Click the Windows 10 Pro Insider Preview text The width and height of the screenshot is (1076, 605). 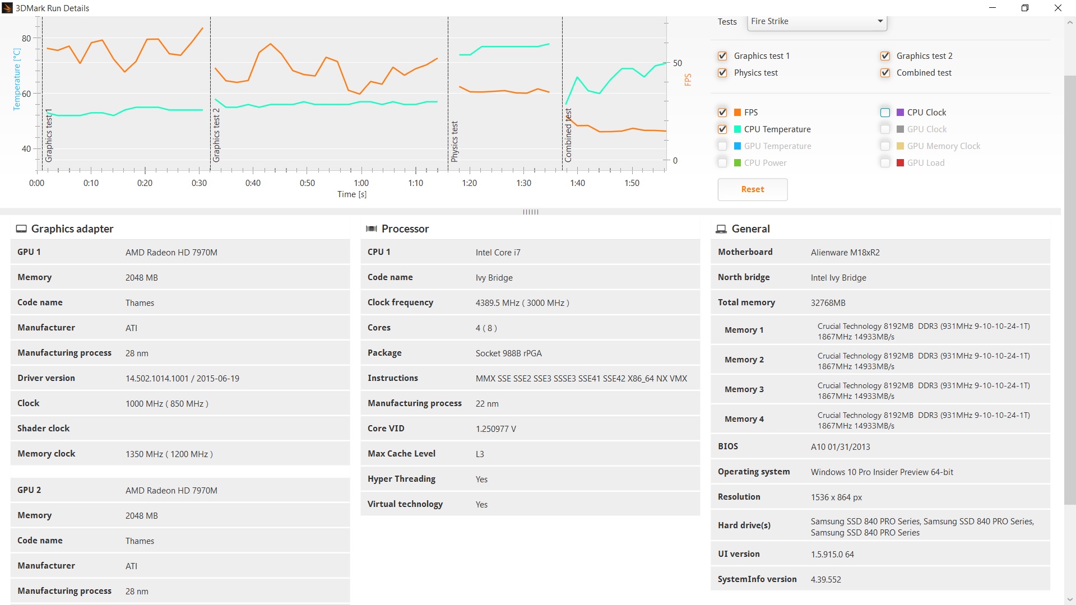[882, 472]
